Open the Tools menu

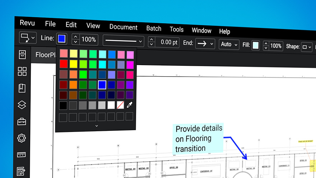click(x=177, y=29)
